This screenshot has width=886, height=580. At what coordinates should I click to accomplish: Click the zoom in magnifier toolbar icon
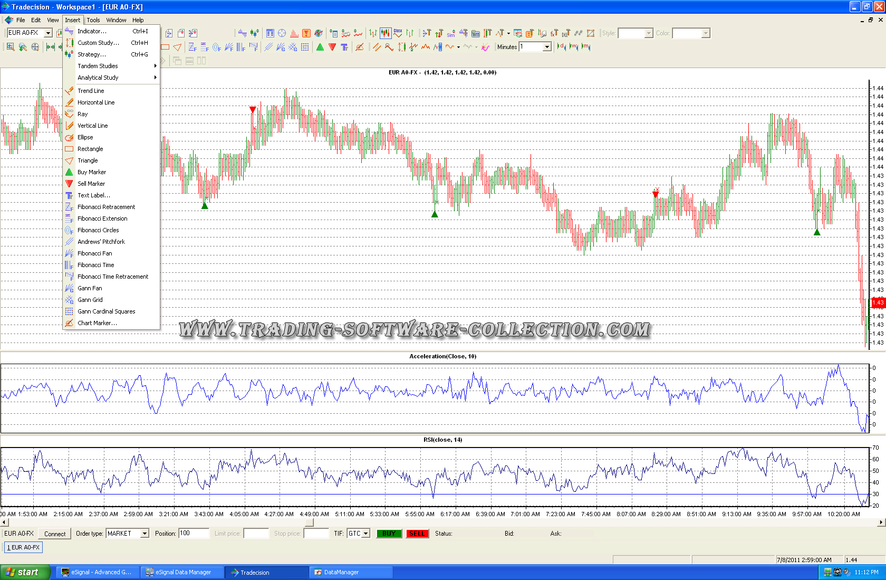[11, 47]
